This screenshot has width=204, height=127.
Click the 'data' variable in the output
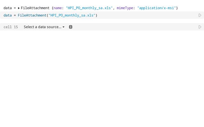[x=8, y=8]
